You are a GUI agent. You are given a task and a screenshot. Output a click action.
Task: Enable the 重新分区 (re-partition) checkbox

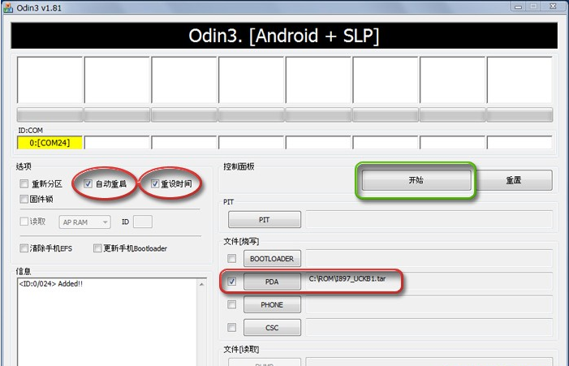(x=24, y=184)
